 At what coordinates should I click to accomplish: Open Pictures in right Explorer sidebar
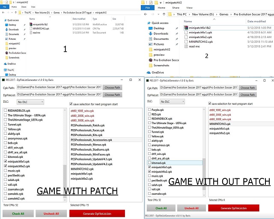[x=159, y=44]
